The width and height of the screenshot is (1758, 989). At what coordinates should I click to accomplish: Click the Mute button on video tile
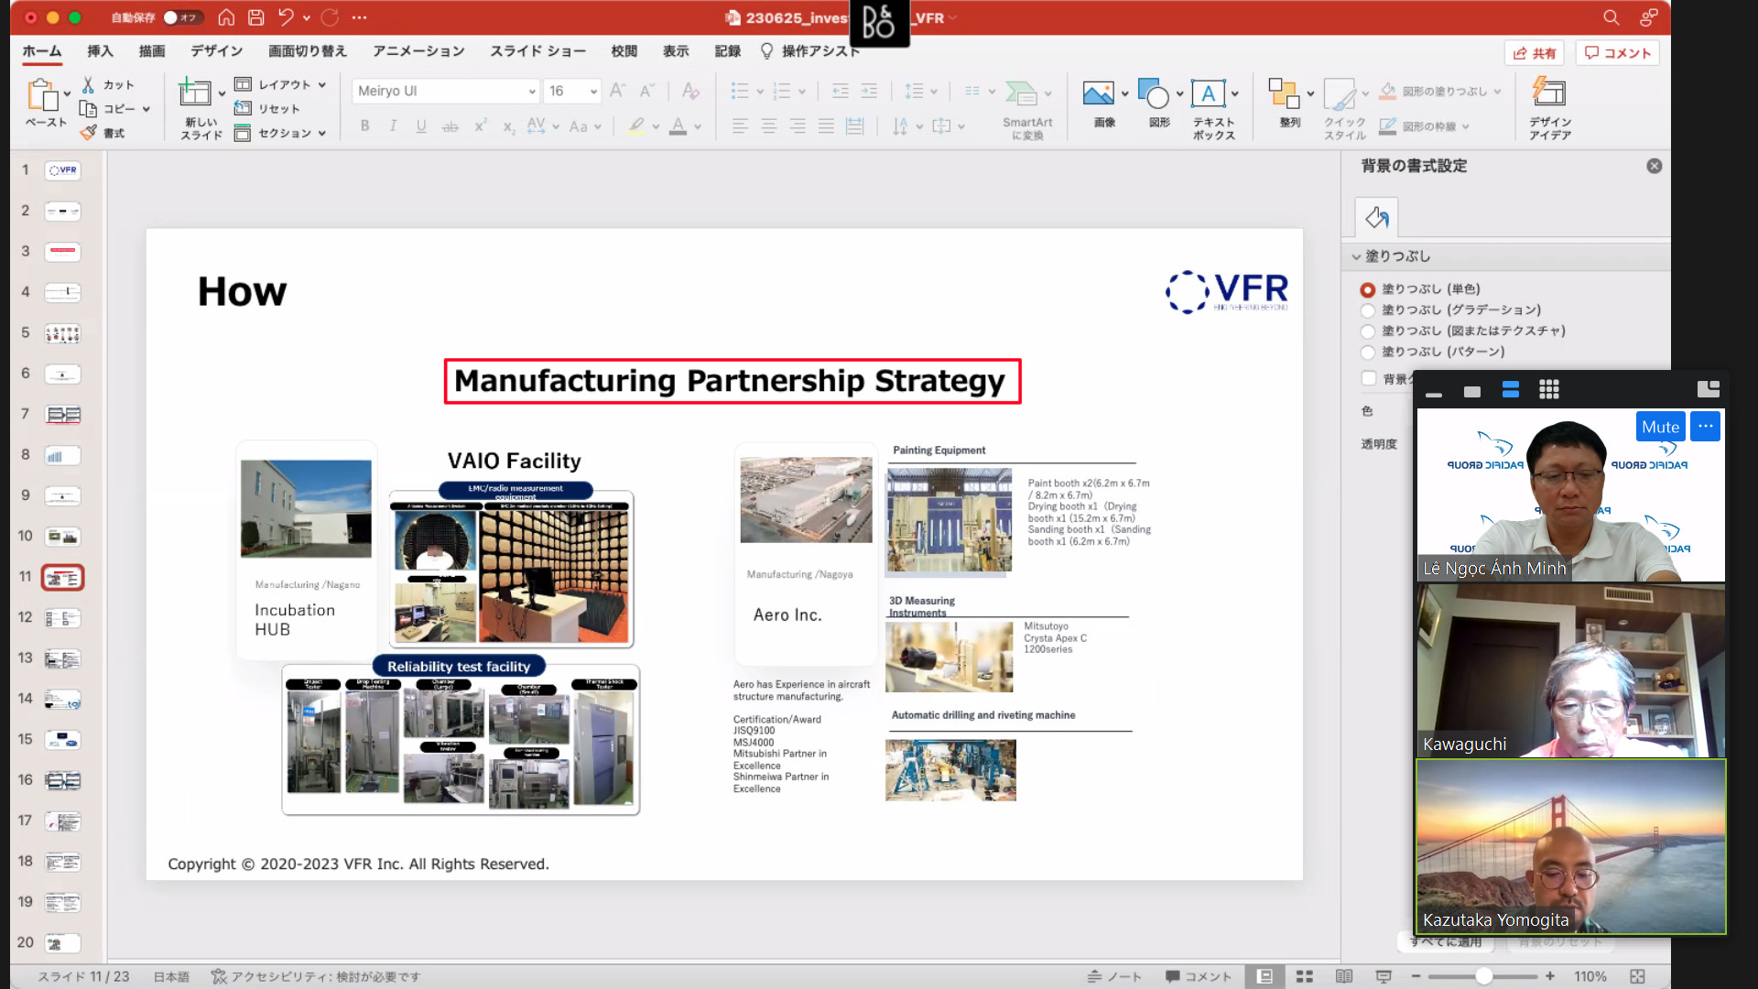pyautogui.click(x=1660, y=427)
